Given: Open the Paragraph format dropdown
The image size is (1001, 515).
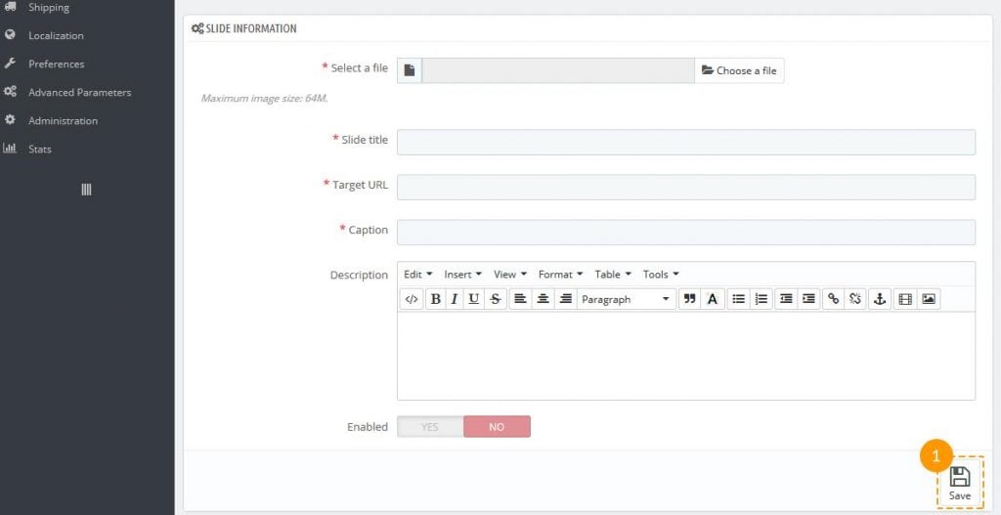Looking at the screenshot, I should (x=626, y=299).
